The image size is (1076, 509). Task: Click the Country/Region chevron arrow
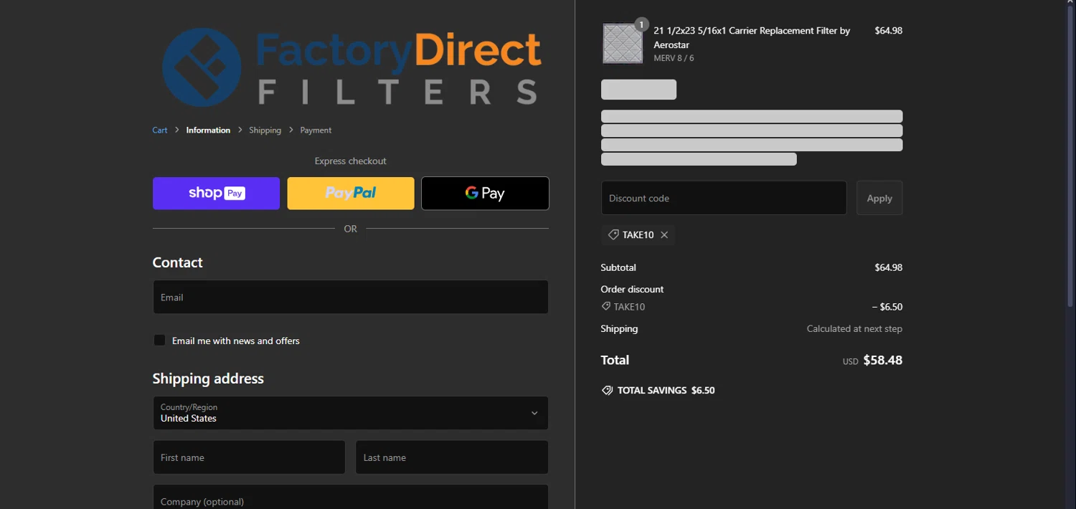pos(534,413)
